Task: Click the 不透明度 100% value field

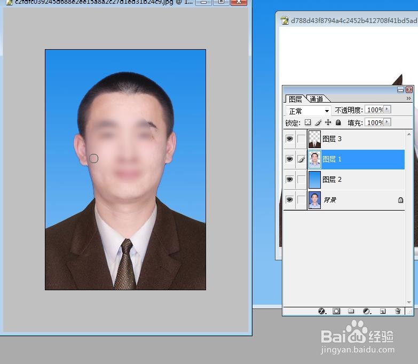Action: pyautogui.click(x=374, y=110)
